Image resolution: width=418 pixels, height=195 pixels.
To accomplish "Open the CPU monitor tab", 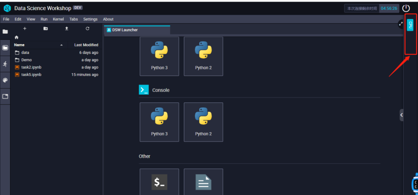I will [x=410, y=25].
